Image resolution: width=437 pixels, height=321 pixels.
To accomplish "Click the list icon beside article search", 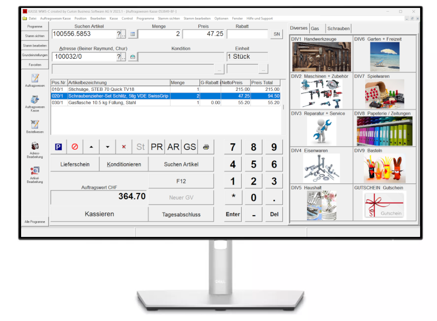I will click(132, 34).
